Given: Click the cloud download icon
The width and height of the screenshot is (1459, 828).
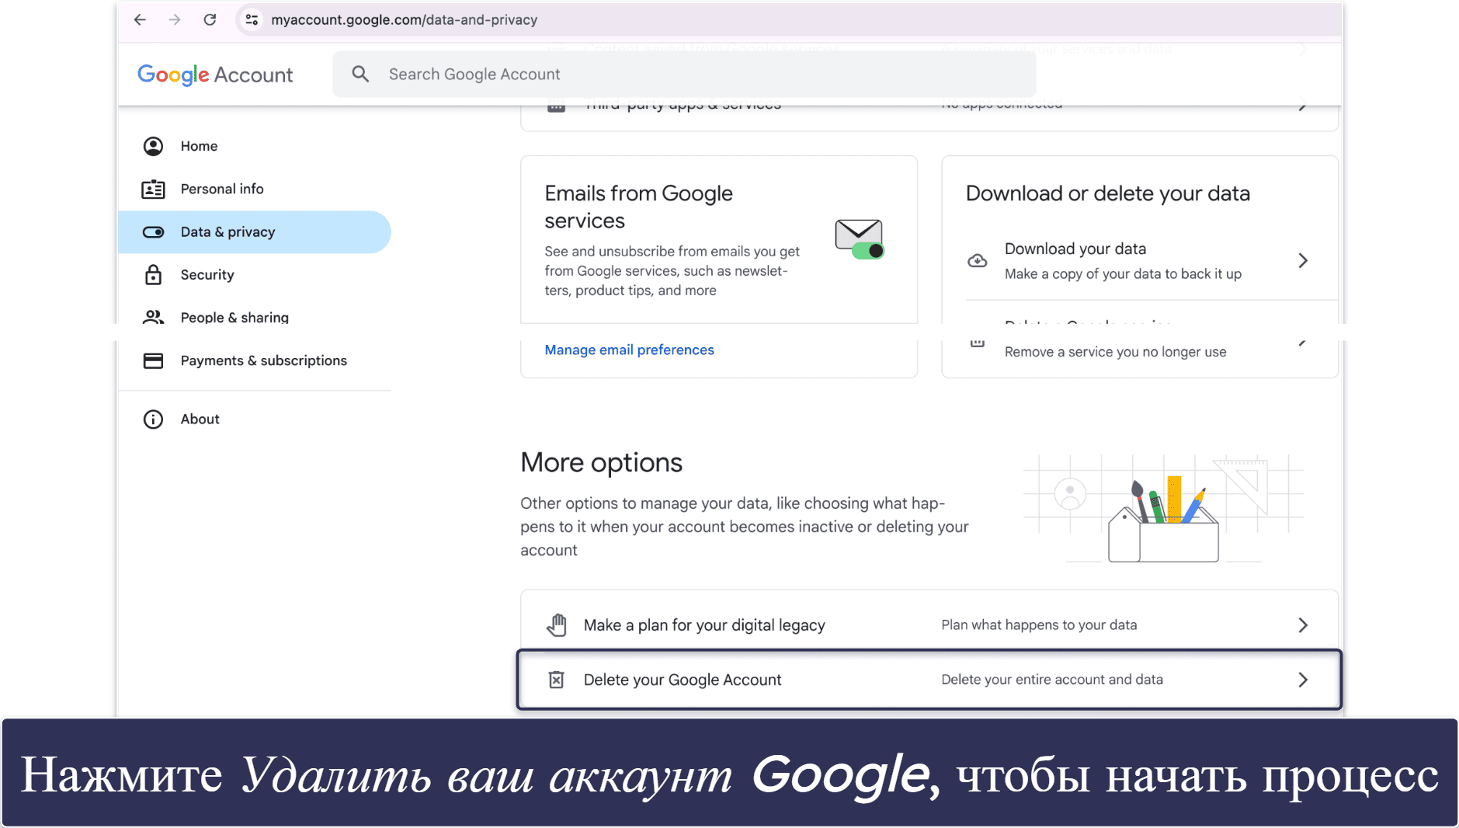Looking at the screenshot, I should coord(978,261).
